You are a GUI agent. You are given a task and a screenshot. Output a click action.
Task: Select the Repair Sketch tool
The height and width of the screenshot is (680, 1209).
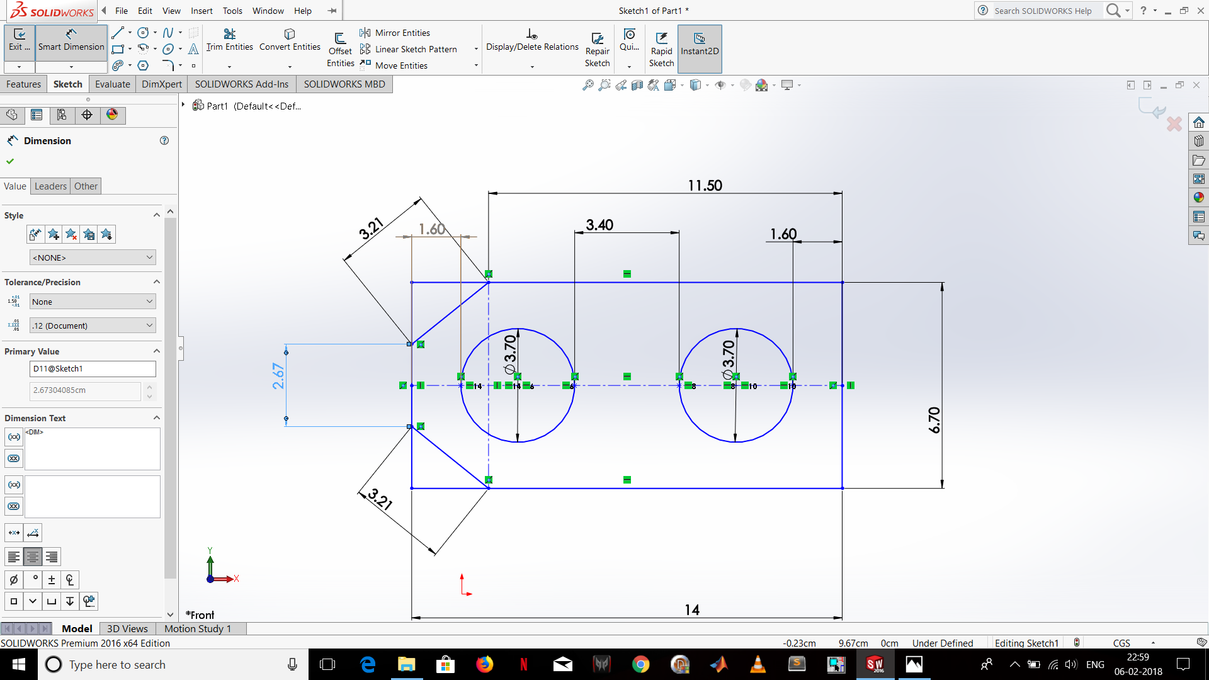click(x=598, y=47)
